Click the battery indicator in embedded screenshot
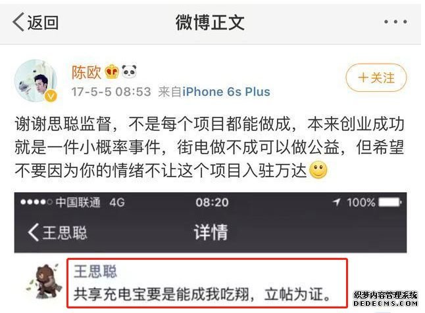 [389, 202]
